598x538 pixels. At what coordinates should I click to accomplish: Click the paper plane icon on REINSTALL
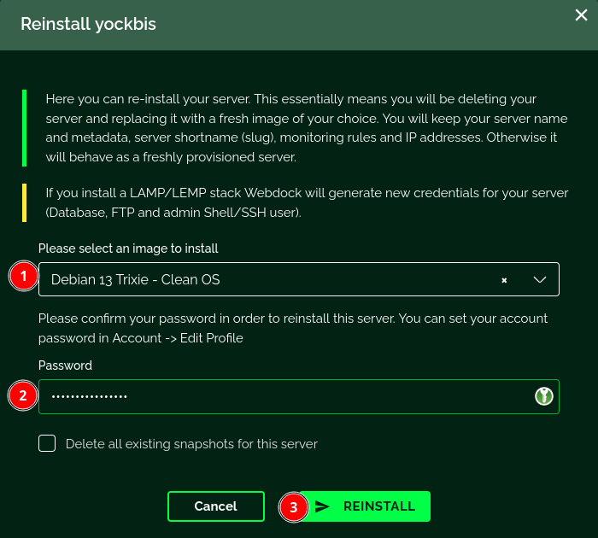click(322, 506)
